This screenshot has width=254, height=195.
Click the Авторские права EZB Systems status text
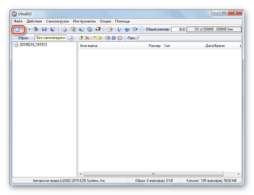(69, 181)
